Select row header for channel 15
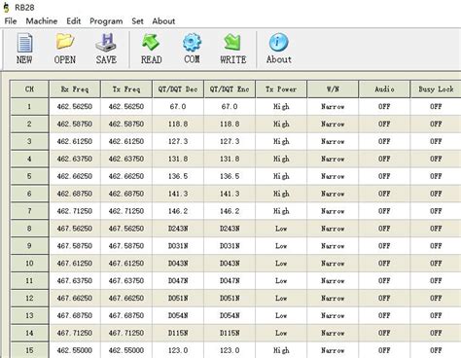Image resolution: width=461 pixels, height=358 pixels. 29,350
